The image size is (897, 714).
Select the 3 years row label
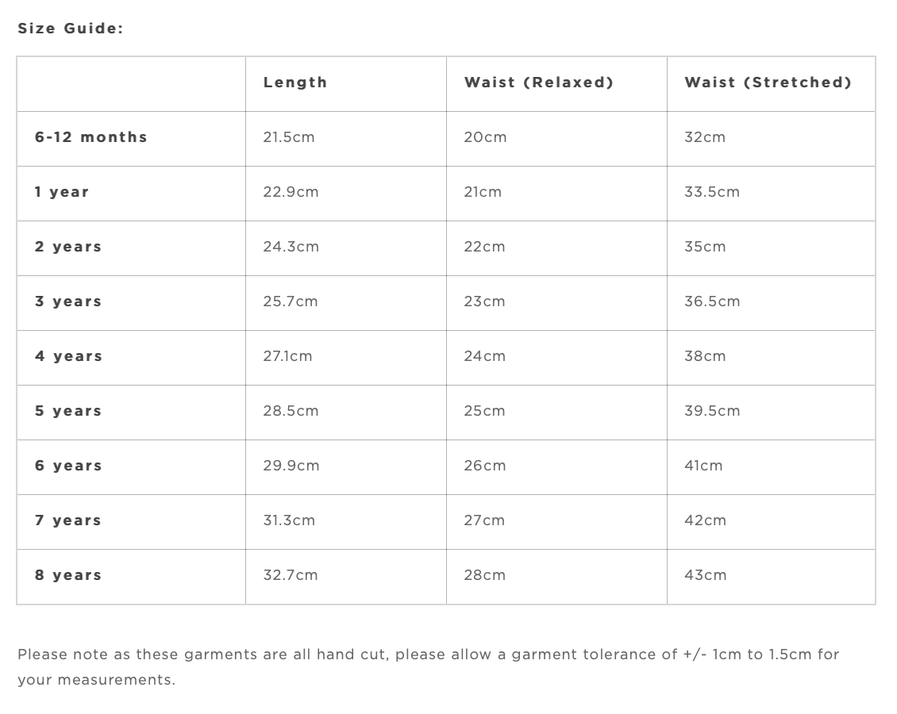click(68, 301)
